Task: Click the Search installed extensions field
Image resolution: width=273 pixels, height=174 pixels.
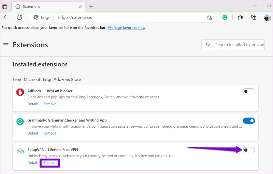Action: pyautogui.click(x=233, y=45)
